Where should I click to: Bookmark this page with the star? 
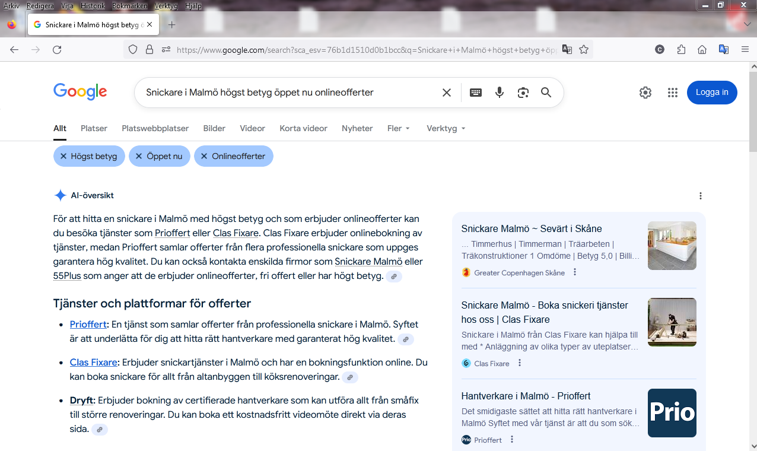[x=584, y=50]
